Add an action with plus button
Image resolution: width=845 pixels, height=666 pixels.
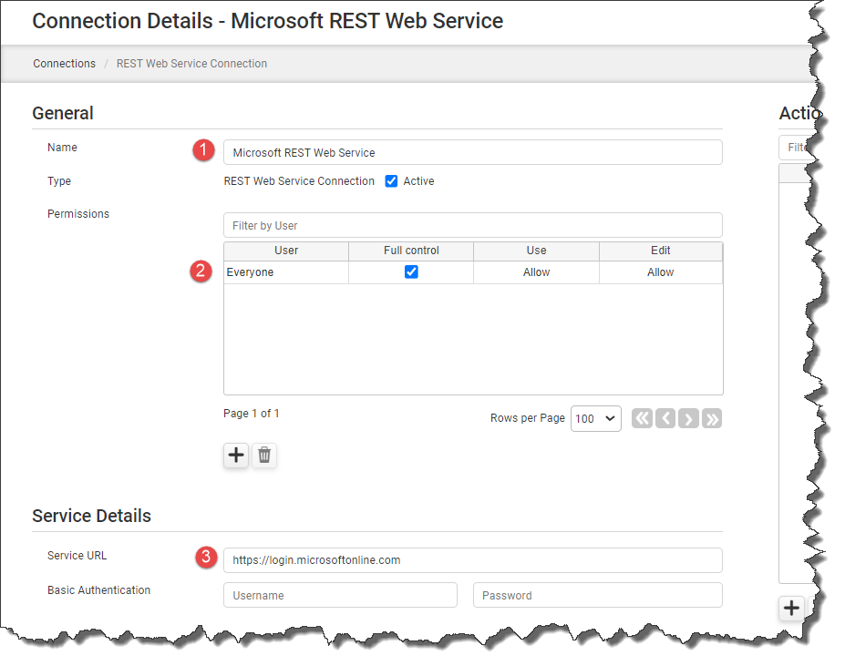tap(791, 608)
